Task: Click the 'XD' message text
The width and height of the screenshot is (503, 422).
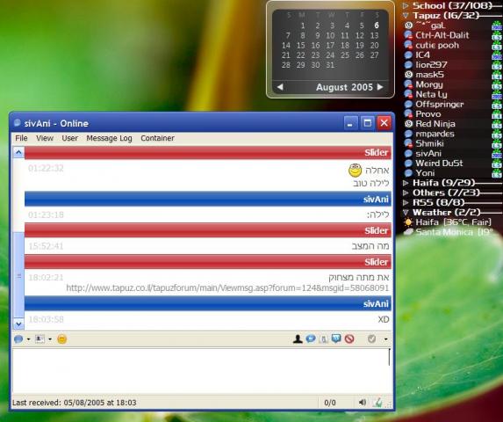Action: click(x=384, y=319)
